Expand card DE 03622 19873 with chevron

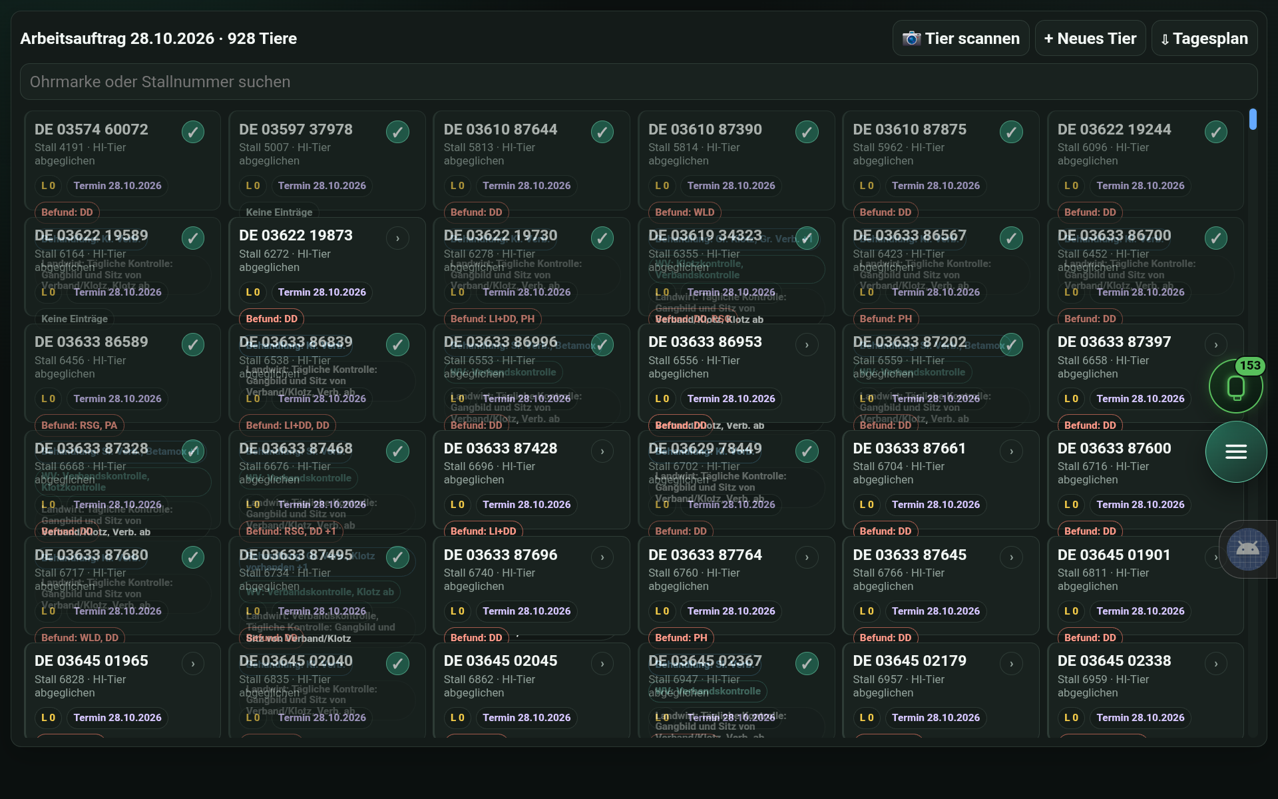(x=397, y=238)
